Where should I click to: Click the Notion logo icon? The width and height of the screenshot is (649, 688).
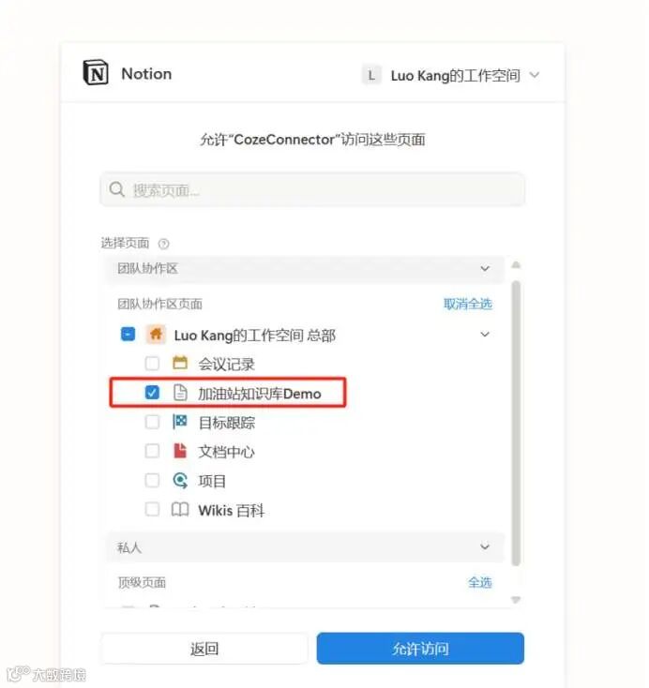[x=96, y=72]
